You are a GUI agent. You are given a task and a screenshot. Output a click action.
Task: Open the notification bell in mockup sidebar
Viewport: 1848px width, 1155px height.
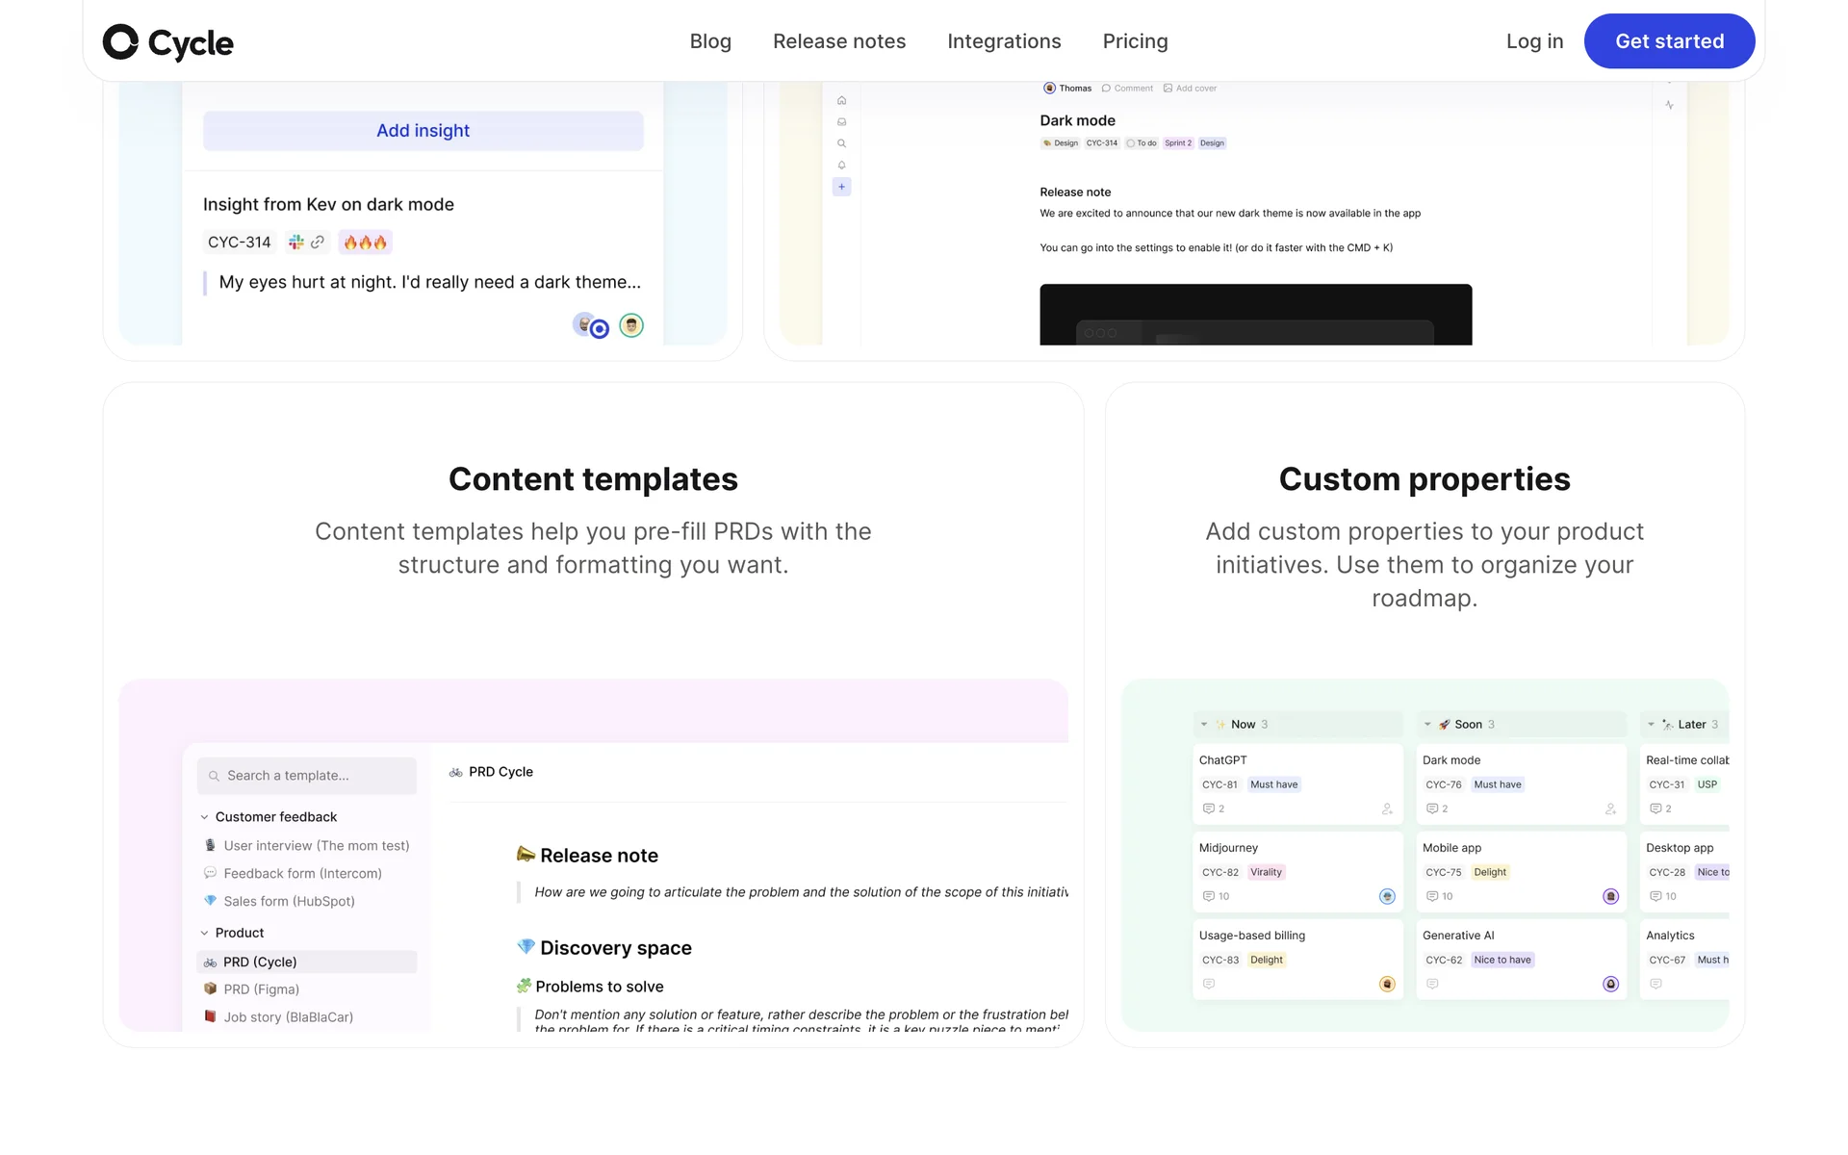coord(841,165)
